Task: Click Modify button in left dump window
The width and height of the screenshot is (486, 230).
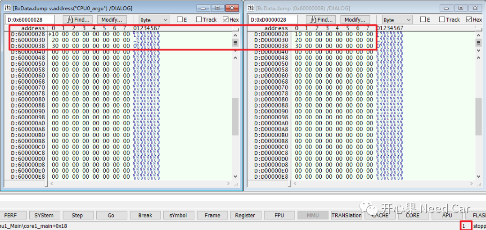Action: click(x=112, y=20)
